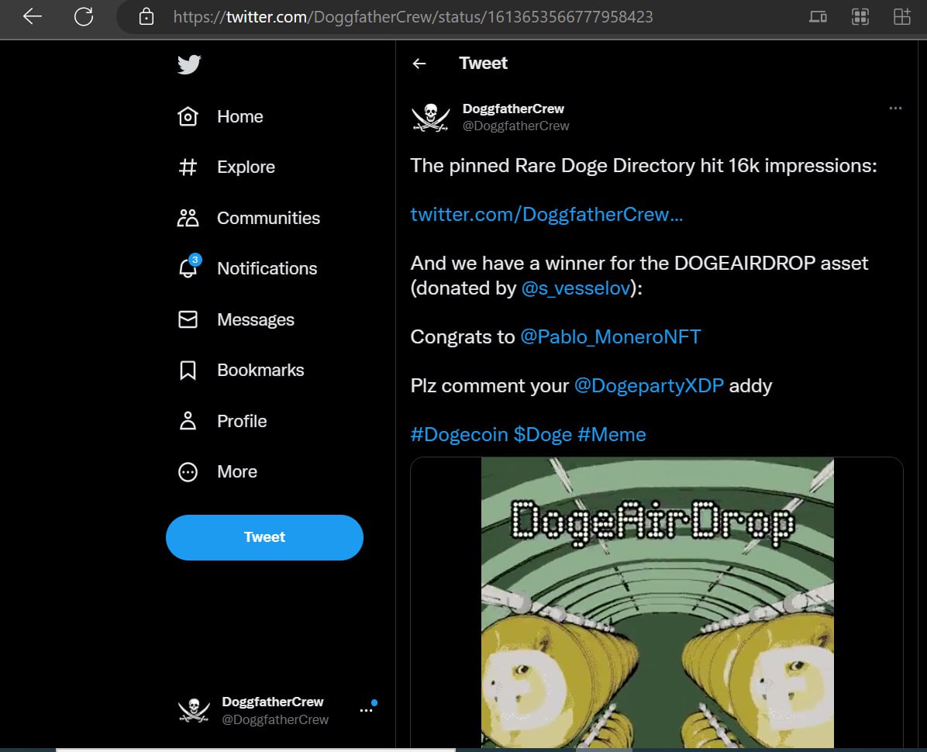Click the pirate skull avatar on the tweet
The width and height of the screenshot is (927, 752).
coord(430,117)
